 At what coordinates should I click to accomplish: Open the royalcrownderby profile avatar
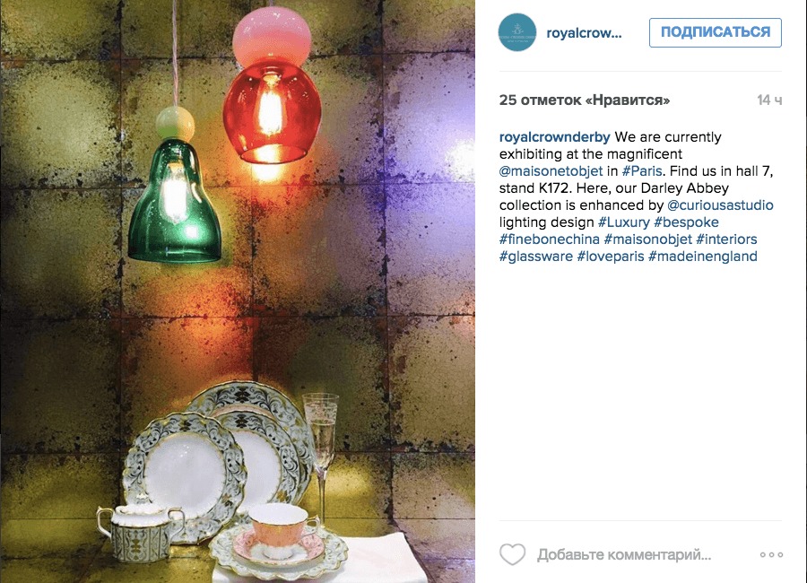(517, 32)
